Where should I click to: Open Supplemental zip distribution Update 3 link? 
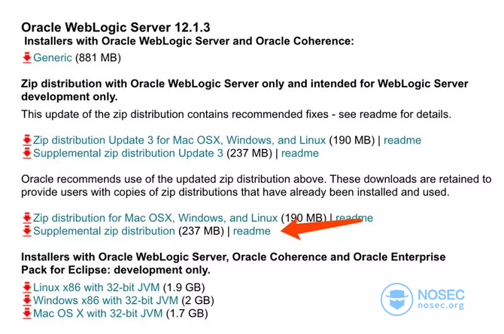coord(128,153)
